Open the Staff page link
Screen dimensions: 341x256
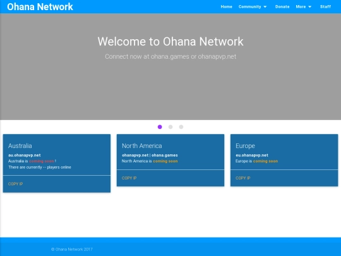point(325,7)
